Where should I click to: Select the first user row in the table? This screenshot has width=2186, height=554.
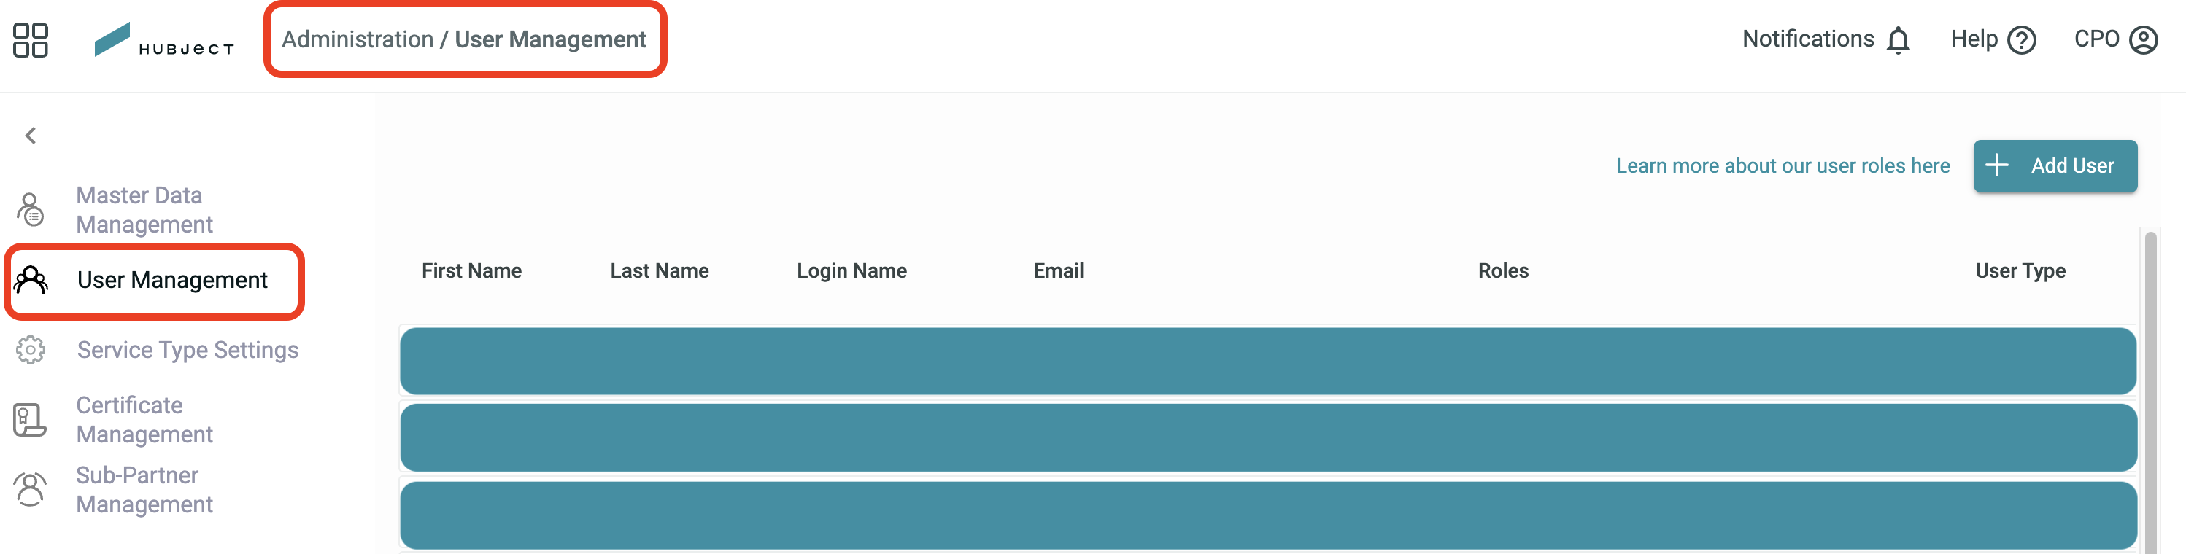[x=1268, y=362]
